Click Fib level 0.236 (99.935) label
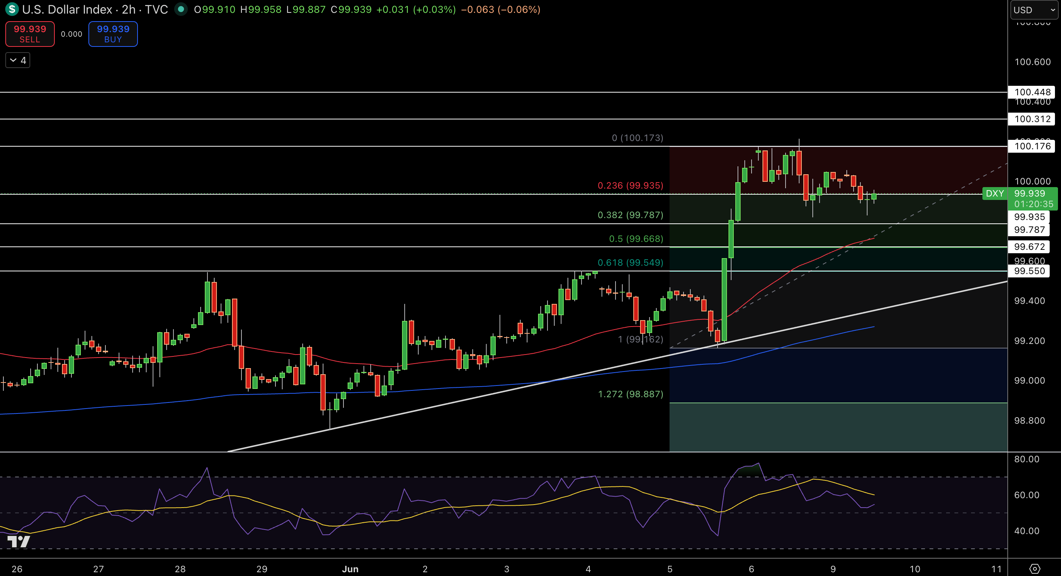This screenshot has width=1061, height=576. coord(630,186)
